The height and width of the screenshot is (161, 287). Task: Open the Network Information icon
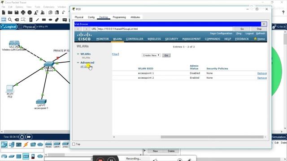coord(30,13)
